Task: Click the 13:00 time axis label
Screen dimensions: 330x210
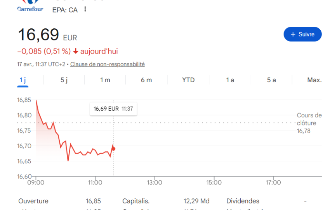Action: coord(155,182)
